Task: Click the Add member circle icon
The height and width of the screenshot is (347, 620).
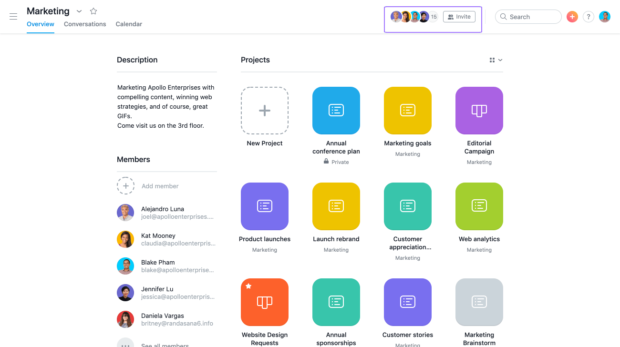Action: pyautogui.click(x=125, y=186)
